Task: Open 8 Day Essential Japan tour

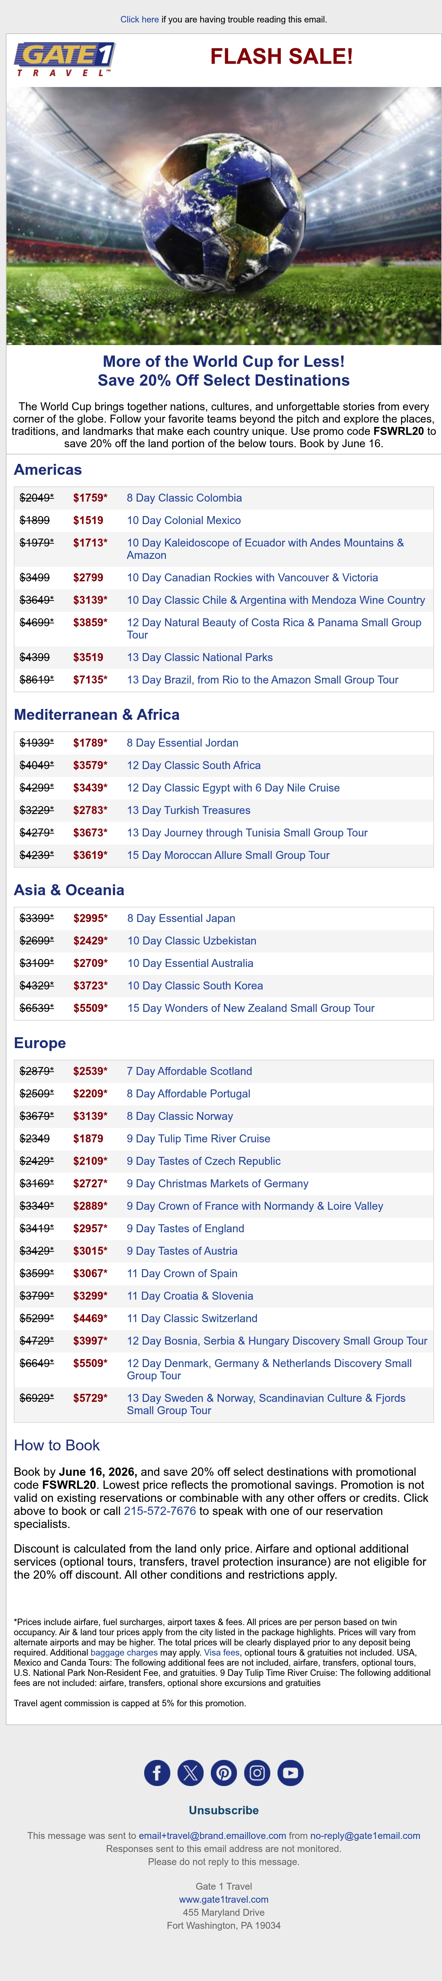Action: (x=182, y=917)
